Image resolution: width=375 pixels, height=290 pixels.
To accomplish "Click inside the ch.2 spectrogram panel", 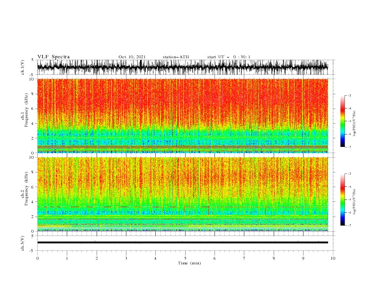I will [182, 194].
